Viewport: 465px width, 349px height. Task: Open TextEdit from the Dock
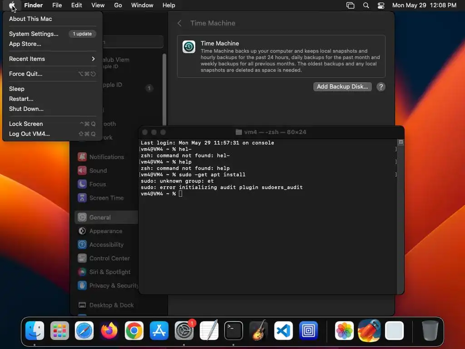pos(209,330)
